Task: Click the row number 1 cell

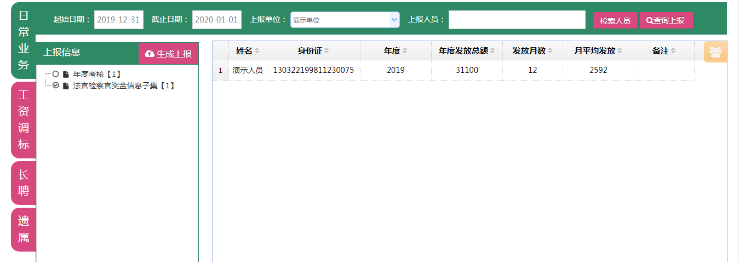Action: click(221, 70)
